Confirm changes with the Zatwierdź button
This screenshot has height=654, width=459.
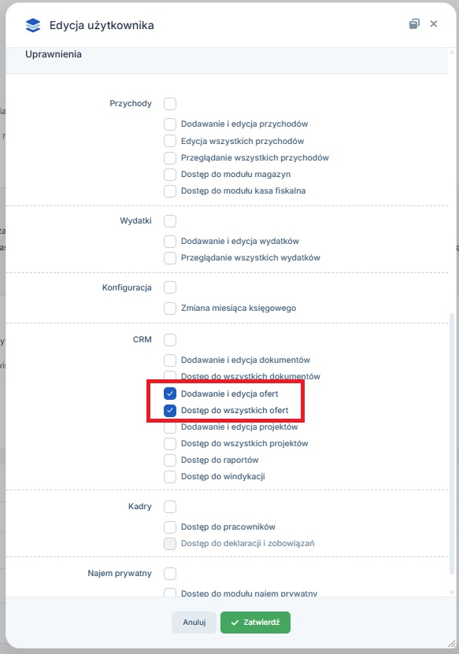[x=255, y=623]
